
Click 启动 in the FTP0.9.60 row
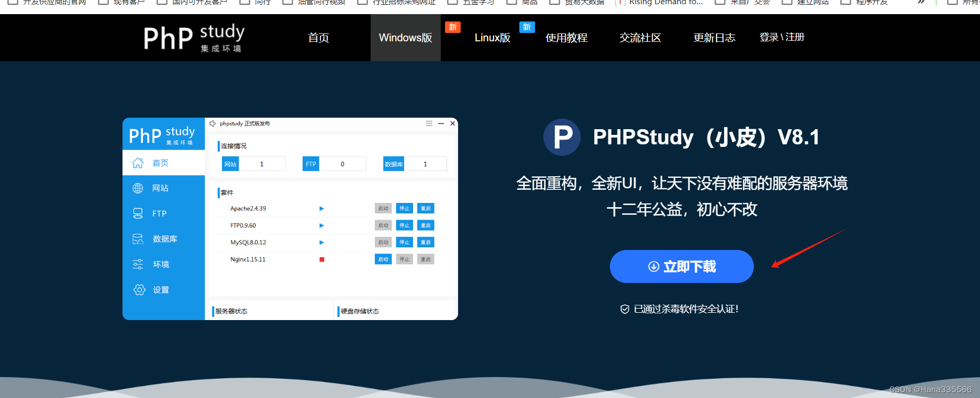pyautogui.click(x=383, y=225)
